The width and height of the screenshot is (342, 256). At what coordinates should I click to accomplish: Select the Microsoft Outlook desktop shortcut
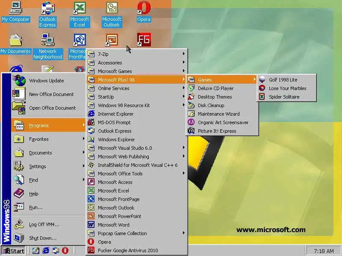[x=112, y=15]
